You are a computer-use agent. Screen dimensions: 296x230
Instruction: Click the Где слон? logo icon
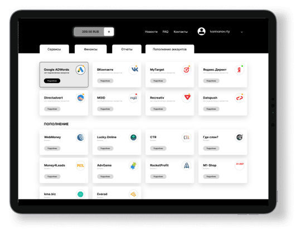239,137
